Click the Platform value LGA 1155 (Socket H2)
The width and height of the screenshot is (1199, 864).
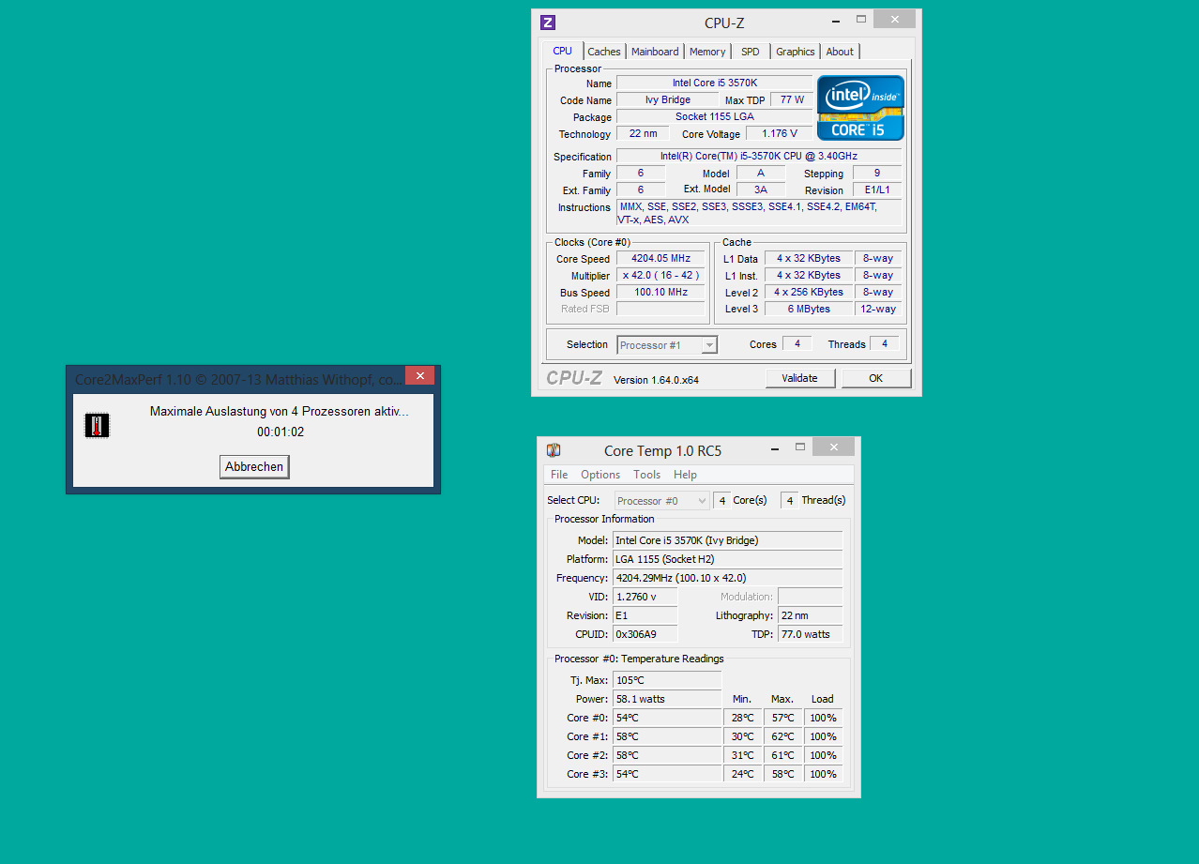727,559
